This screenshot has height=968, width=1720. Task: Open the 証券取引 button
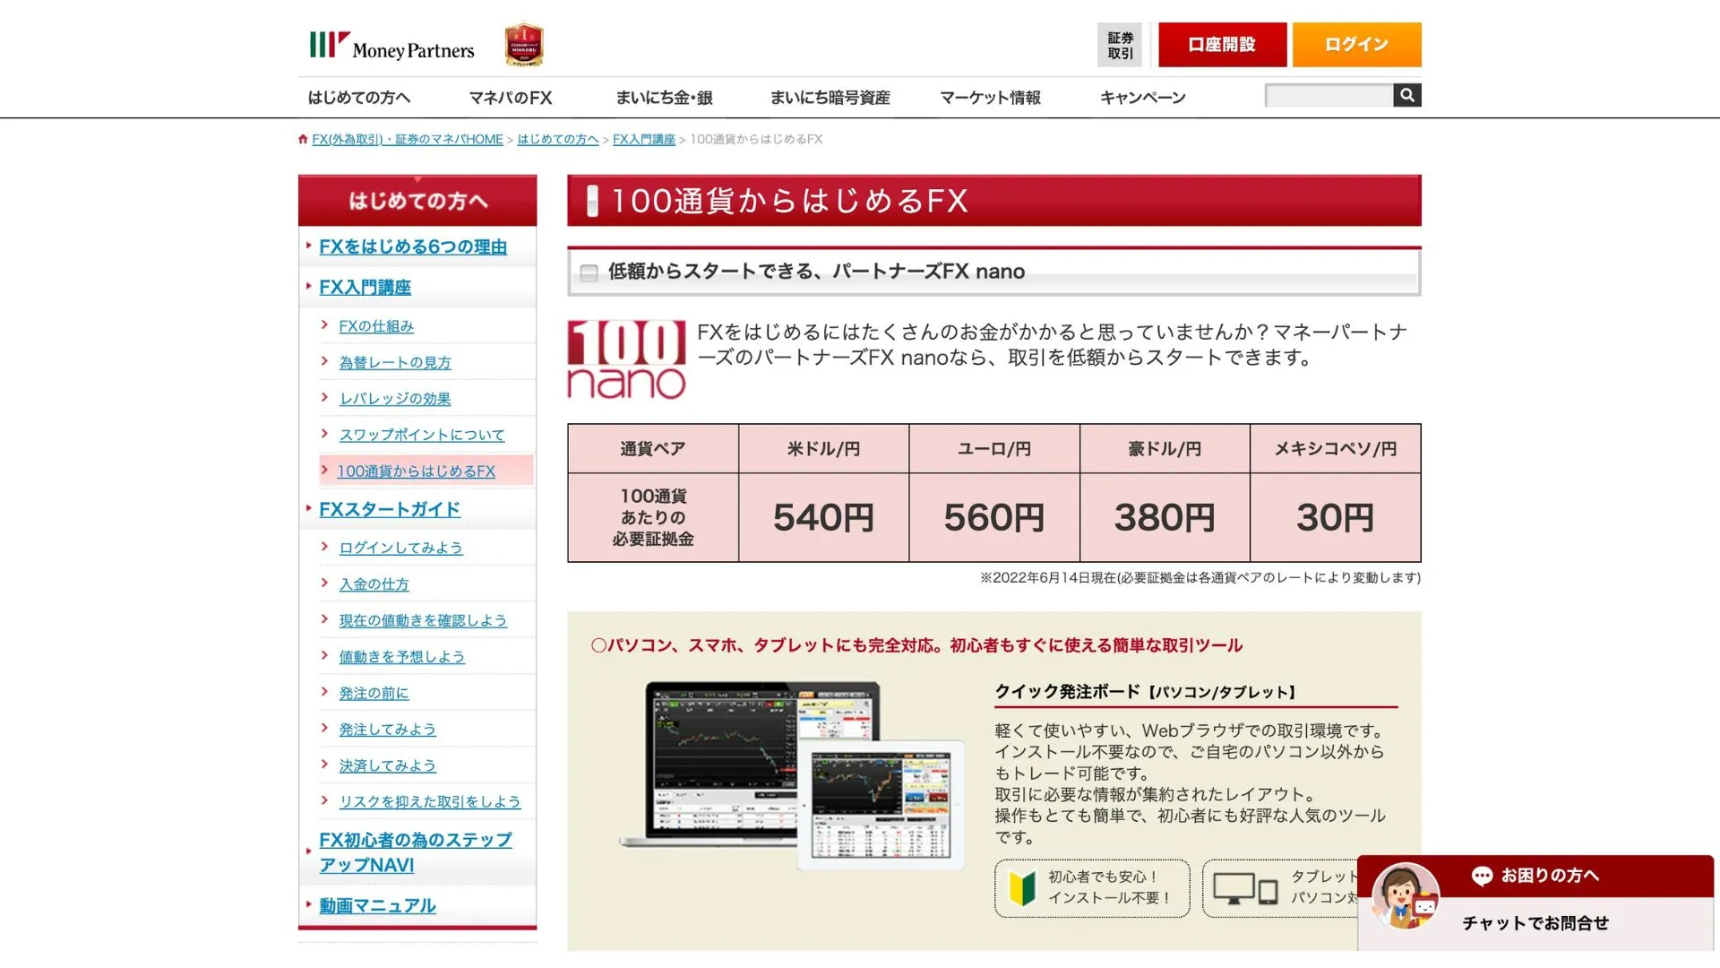tap(1120, 45)
